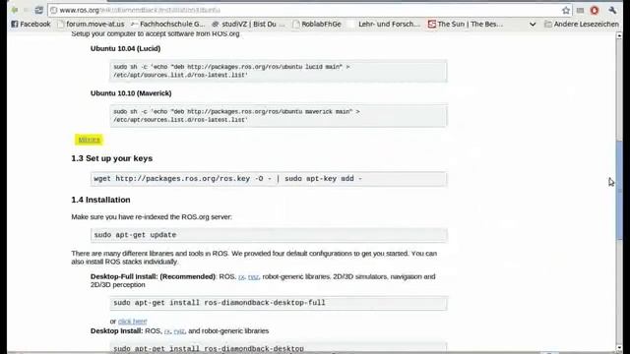This screenshot has width=630, height=354.
Task: Open the Fachhochschule G... bookmark
Action: point(167,24)
